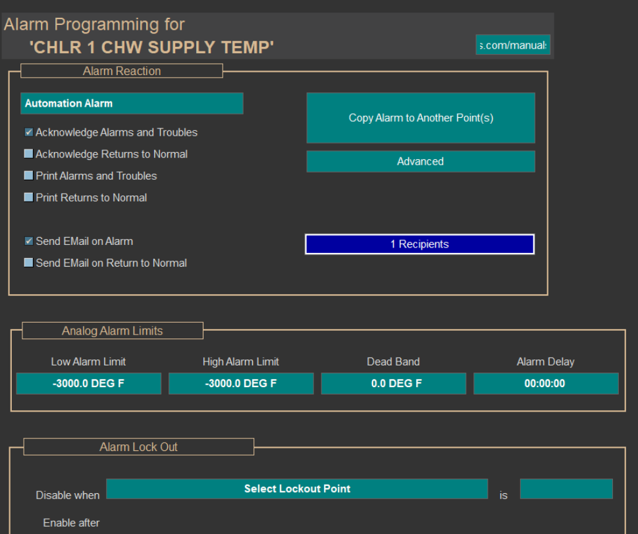This screenshot has width=638, height=534.
Task: Edit the Low Alarm Limit value
Action: click(x=88, y=383)
